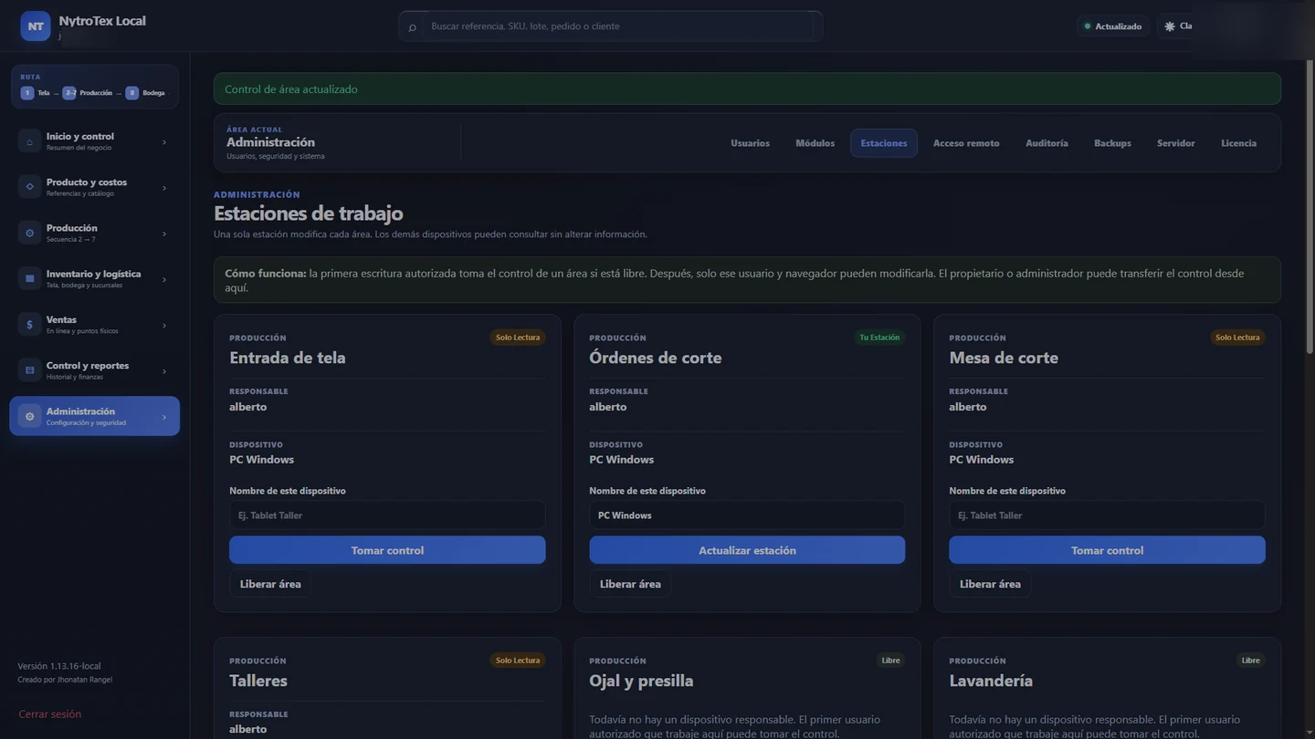
Task: Expand the Inventario y logística chevron
Action: (x=164, y=279)
